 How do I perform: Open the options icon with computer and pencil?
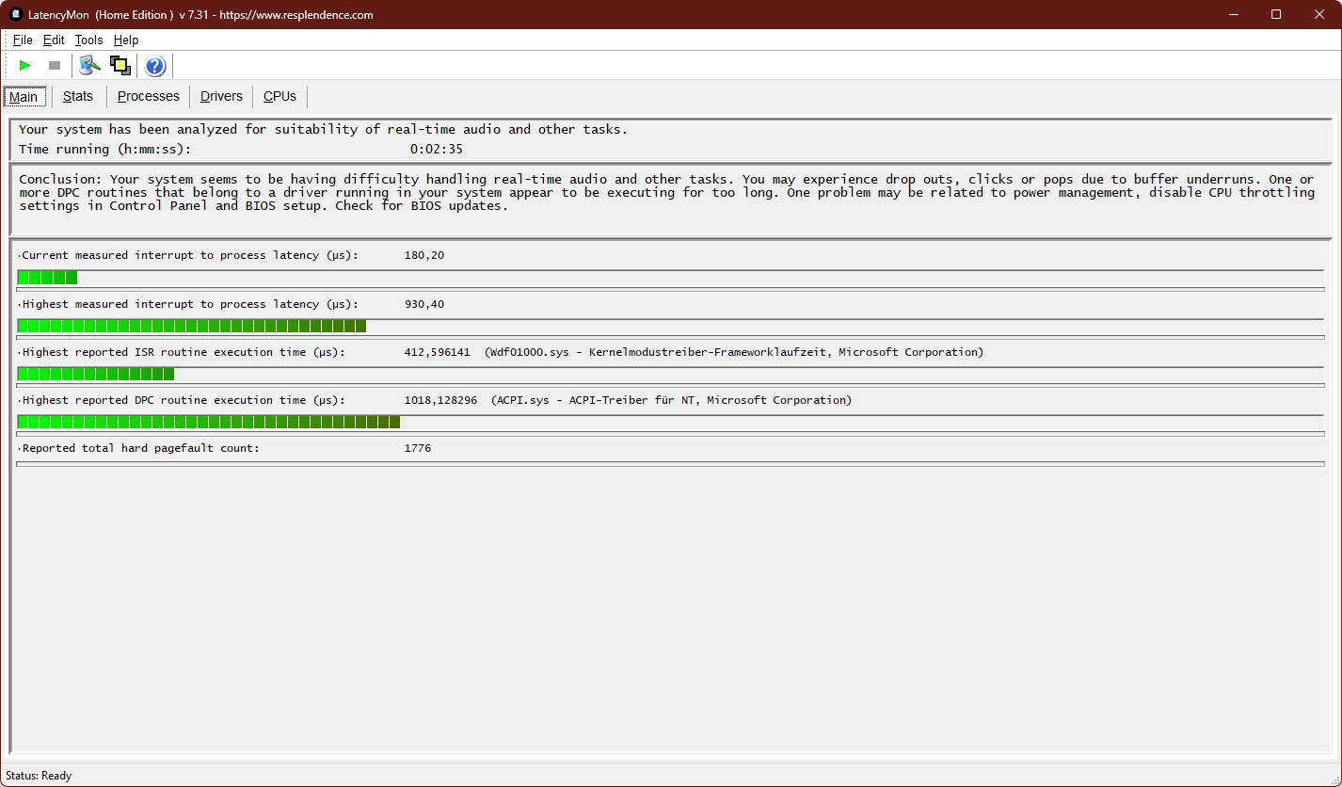click(x=89, y=66)
